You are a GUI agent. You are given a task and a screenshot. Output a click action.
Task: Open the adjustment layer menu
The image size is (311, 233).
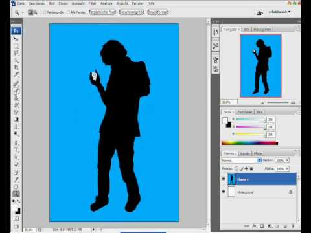coord(270,226)
